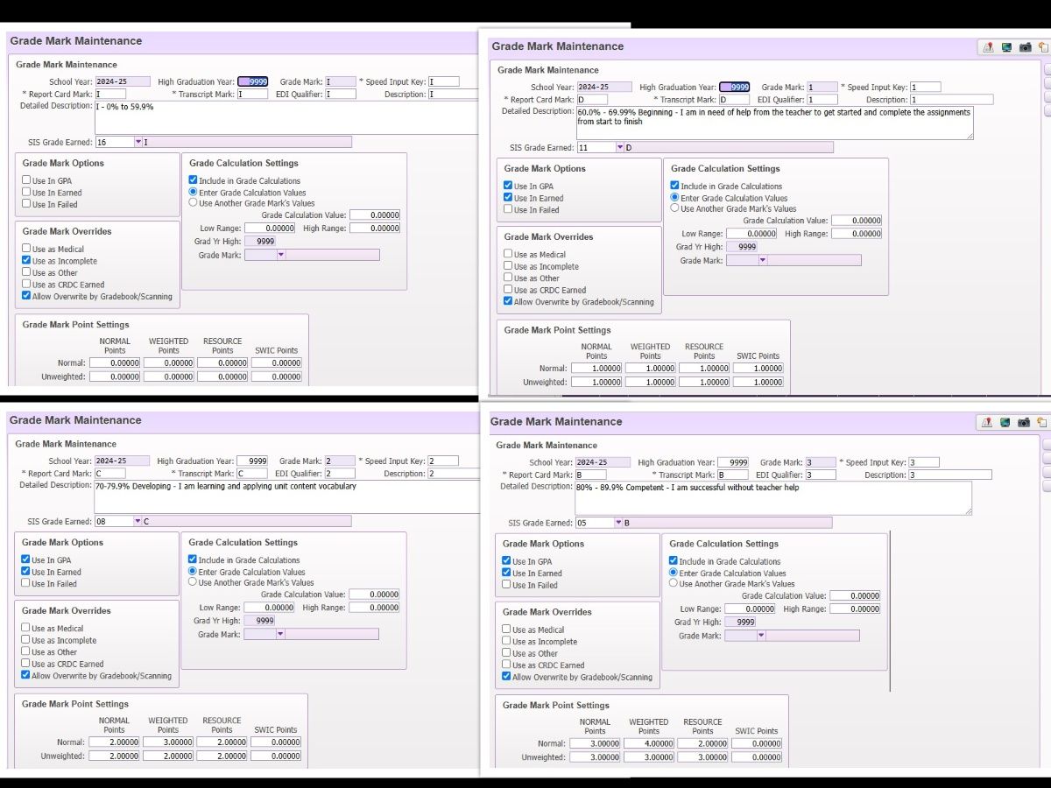Viewport: 1051px width, 788px height.
Task: Uncheck Use as Incomplete for grade mark I
Action: click(26, 261)
